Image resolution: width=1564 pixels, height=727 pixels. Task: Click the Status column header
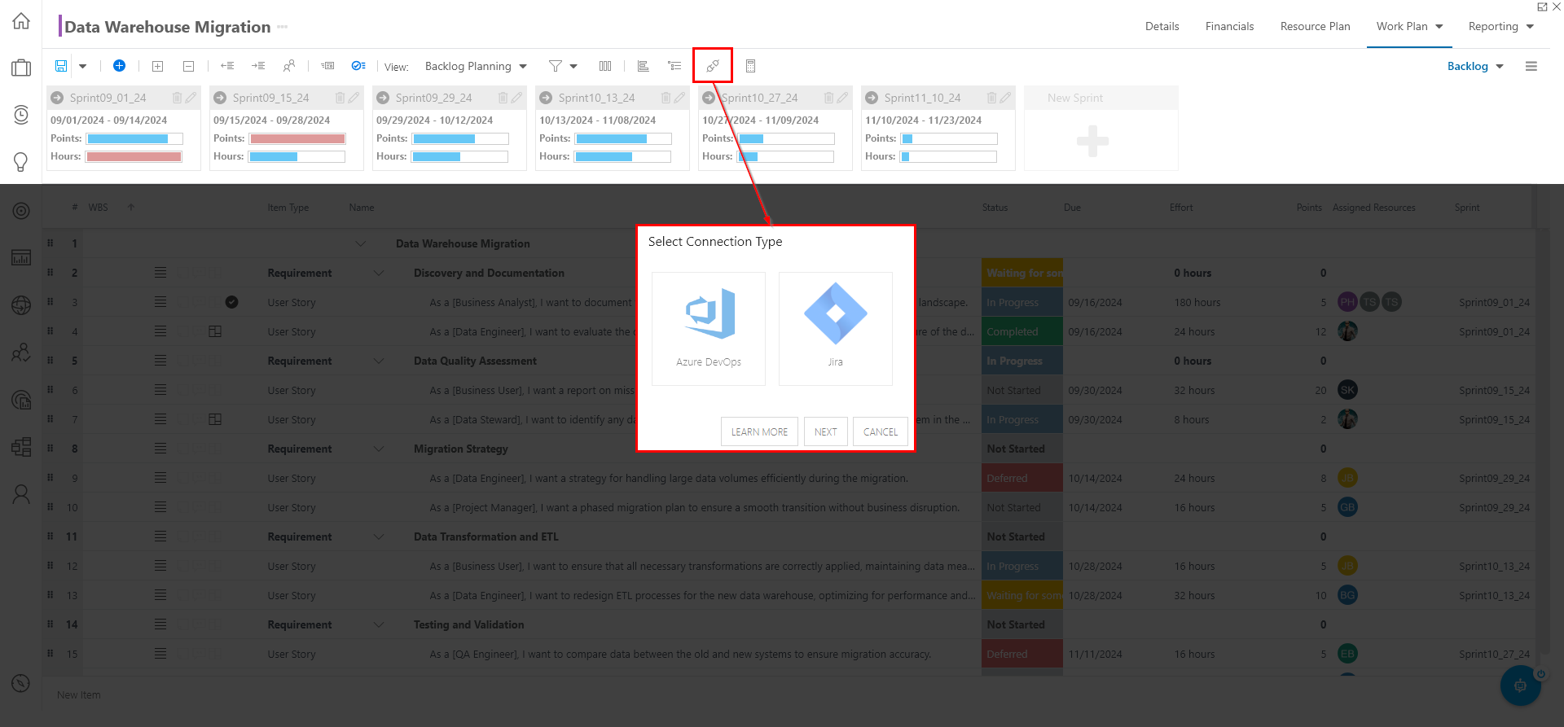point(995,208)
